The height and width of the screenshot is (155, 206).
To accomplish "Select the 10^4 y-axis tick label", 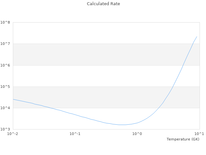I will [x=5, y=108].
